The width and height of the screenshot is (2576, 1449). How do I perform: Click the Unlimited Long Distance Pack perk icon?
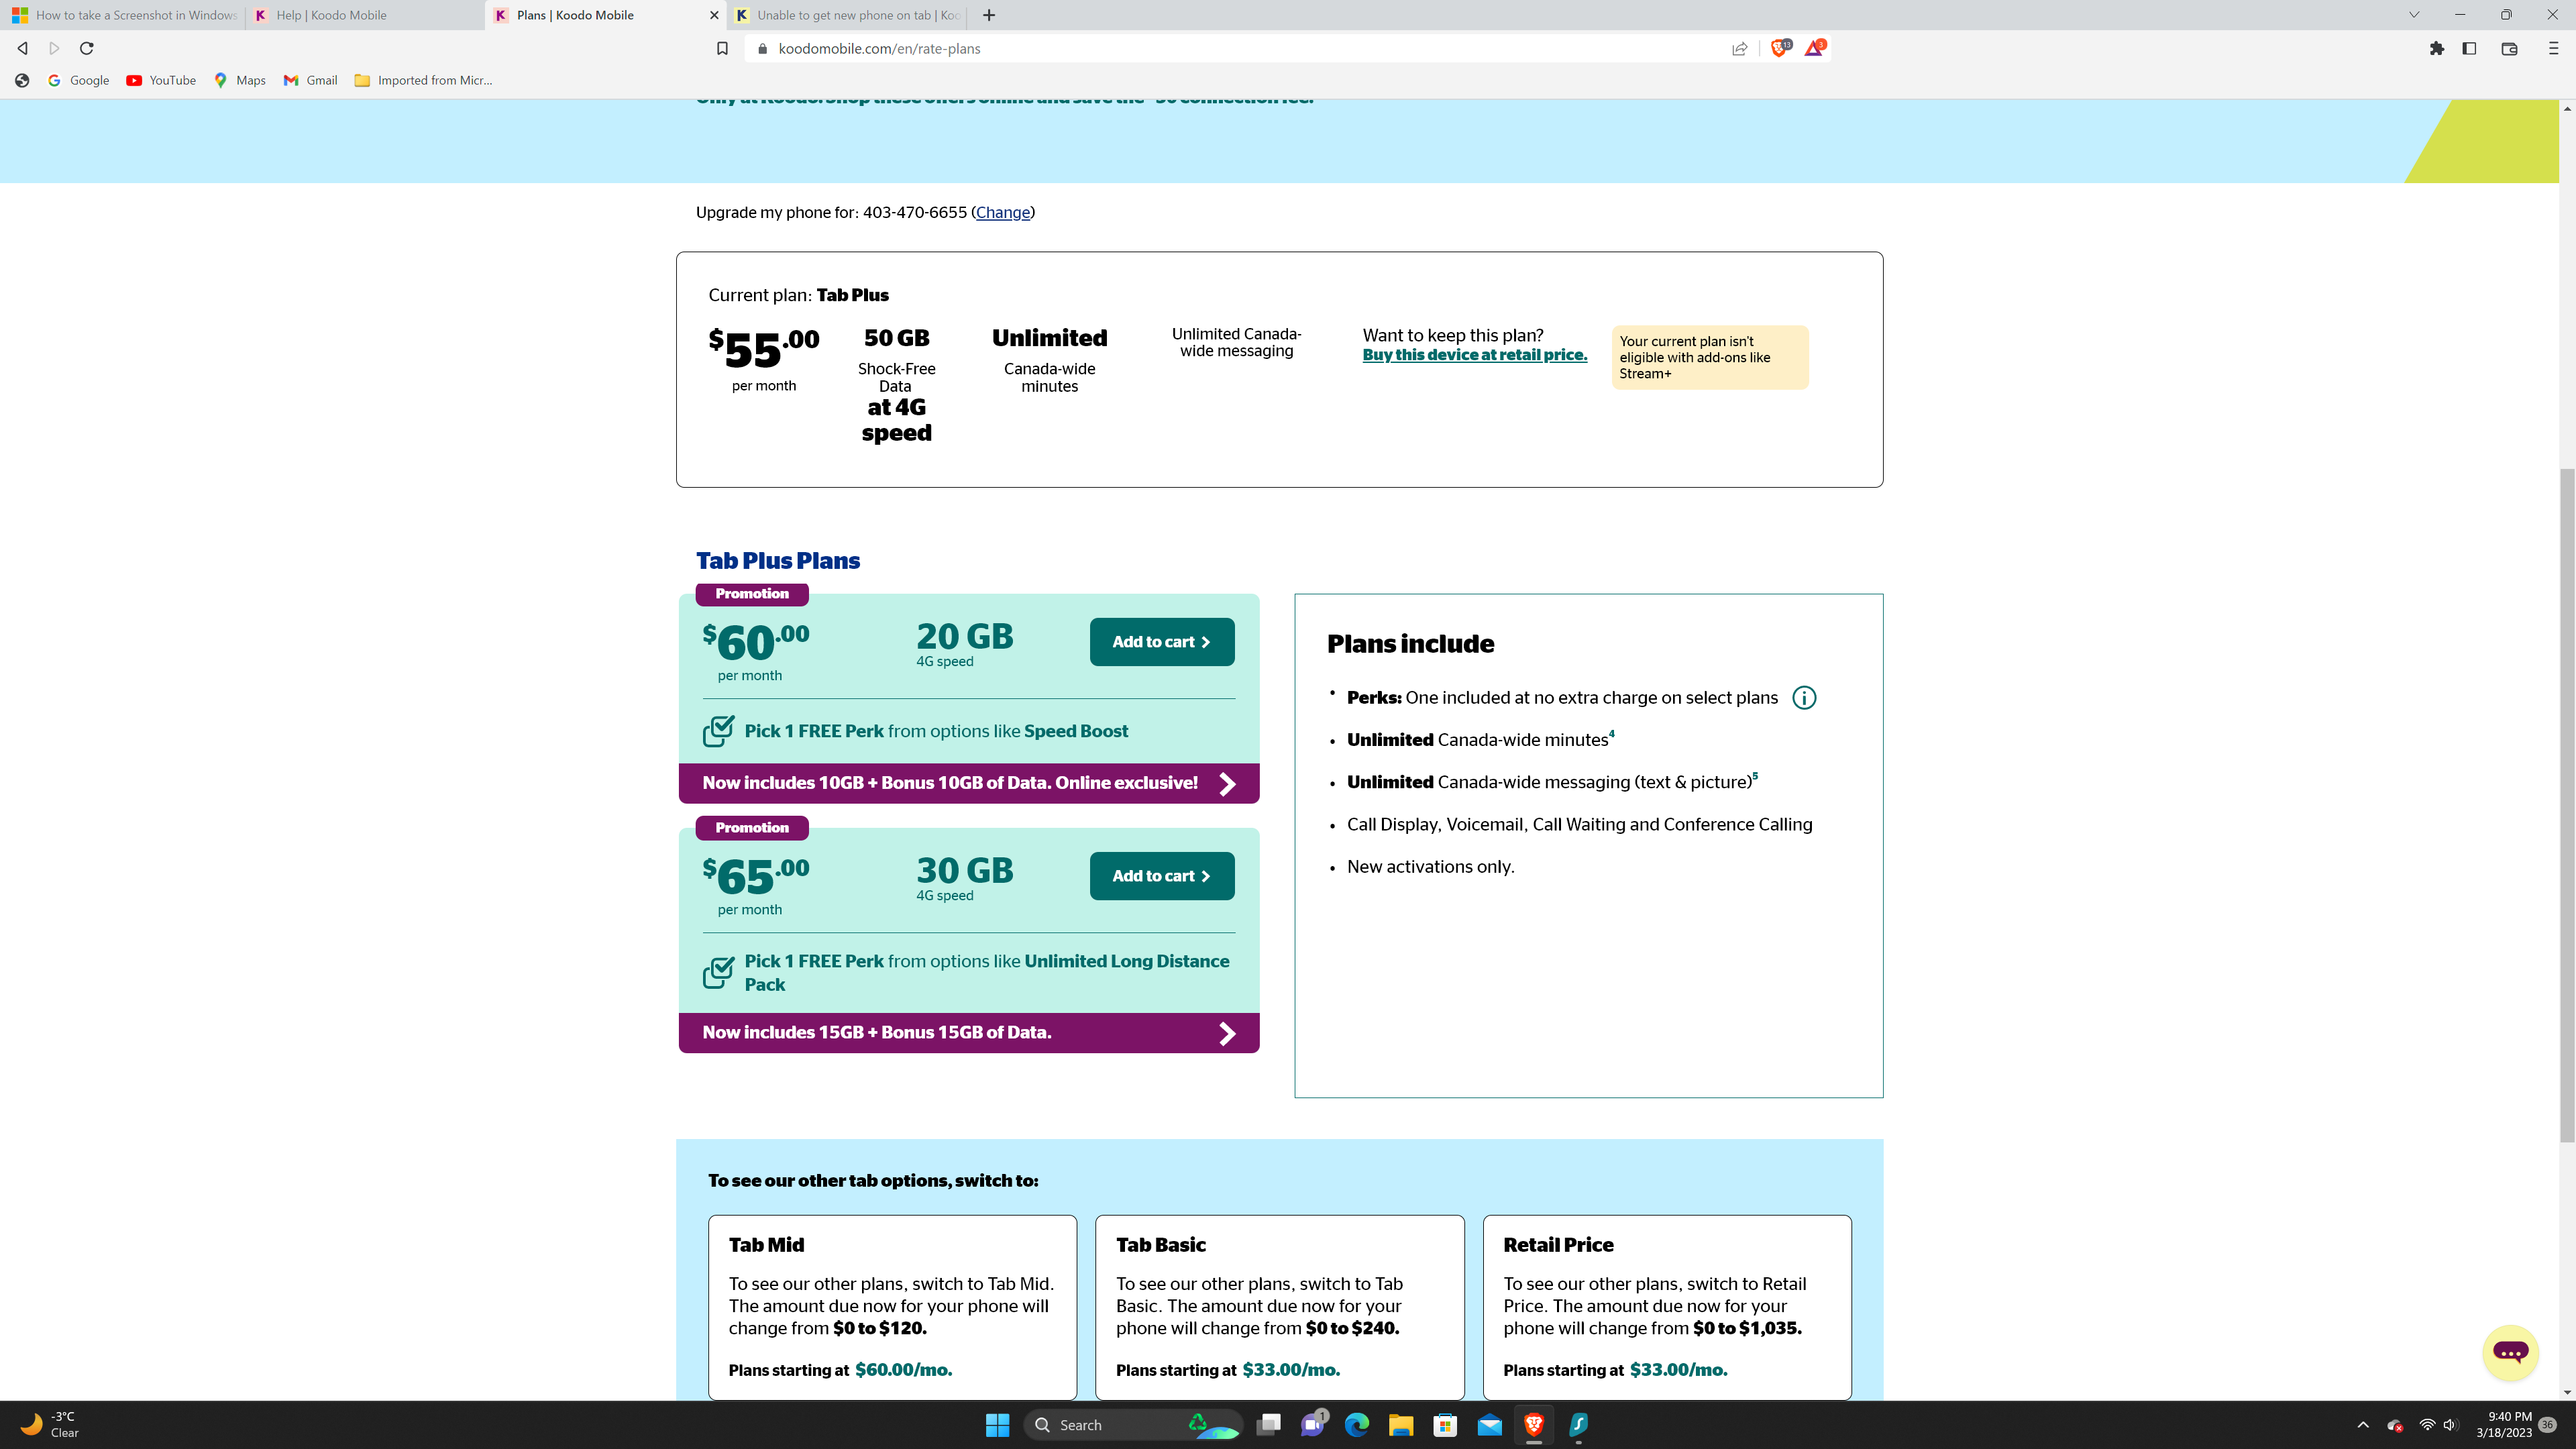[718, 972]
